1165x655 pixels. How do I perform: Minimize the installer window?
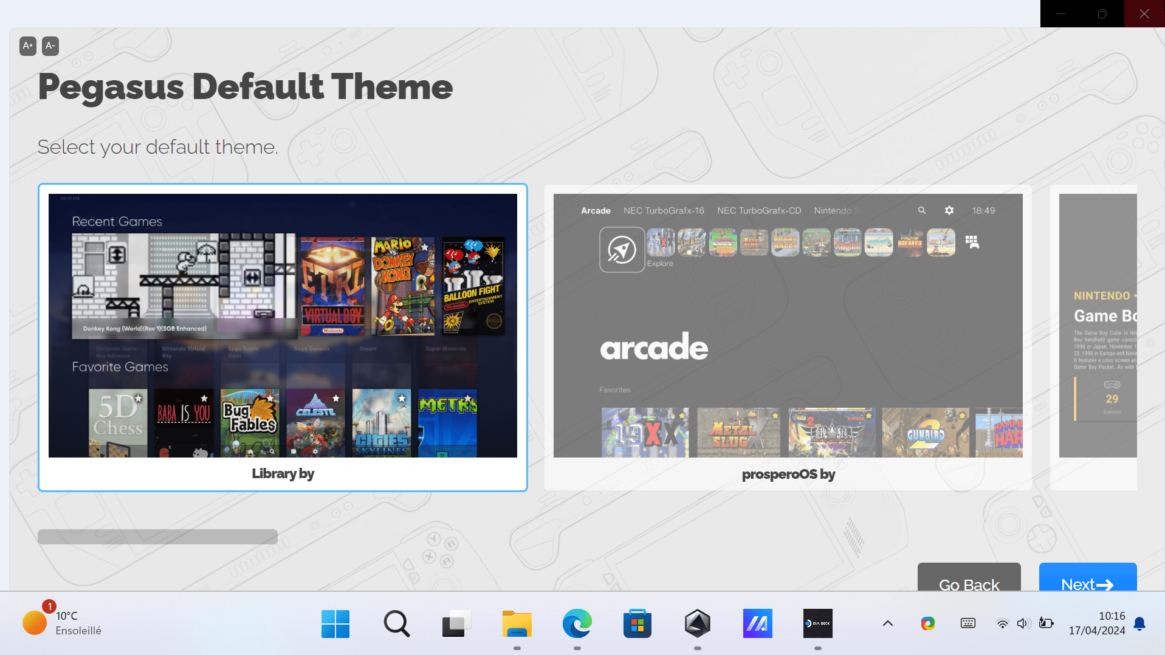tap(1061, 13)
